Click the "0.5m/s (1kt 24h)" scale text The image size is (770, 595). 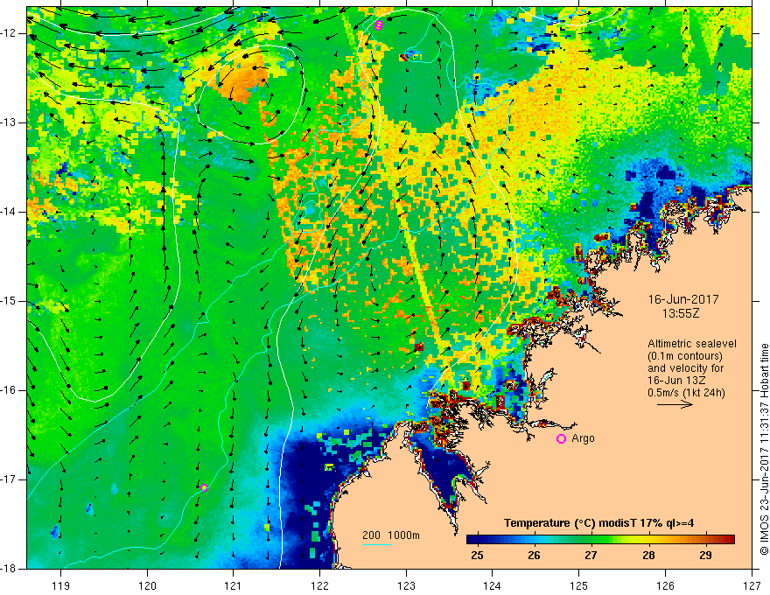pos(686,393)
